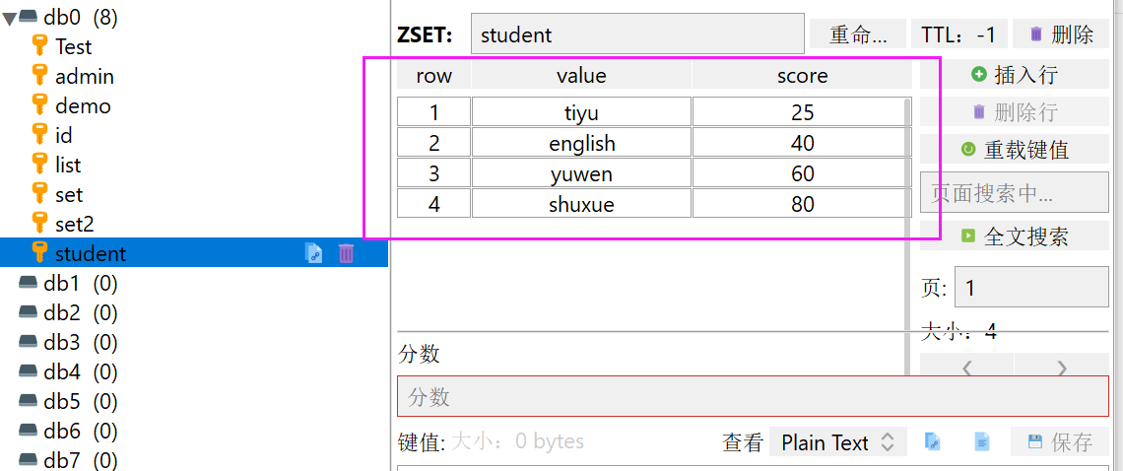
Task: Click the key icon beside list
Action: 40,165
